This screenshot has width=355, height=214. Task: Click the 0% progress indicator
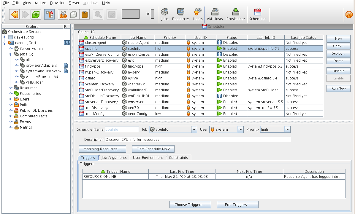147,14
